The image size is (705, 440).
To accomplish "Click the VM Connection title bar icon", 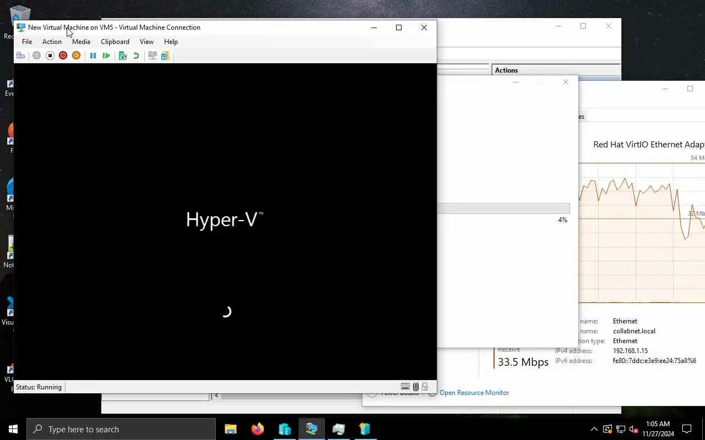I will click(x=21, y=27).
